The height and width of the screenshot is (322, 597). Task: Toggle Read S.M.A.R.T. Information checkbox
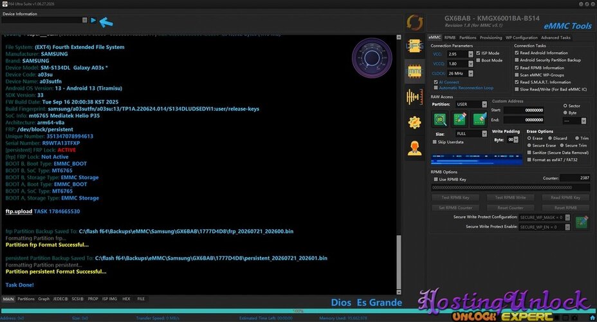[517, 82]
